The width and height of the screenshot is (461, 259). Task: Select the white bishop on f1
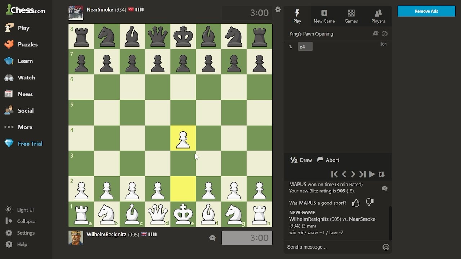pos(209,214)
